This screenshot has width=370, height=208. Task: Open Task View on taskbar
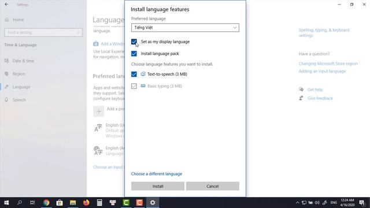pos(32,203)
